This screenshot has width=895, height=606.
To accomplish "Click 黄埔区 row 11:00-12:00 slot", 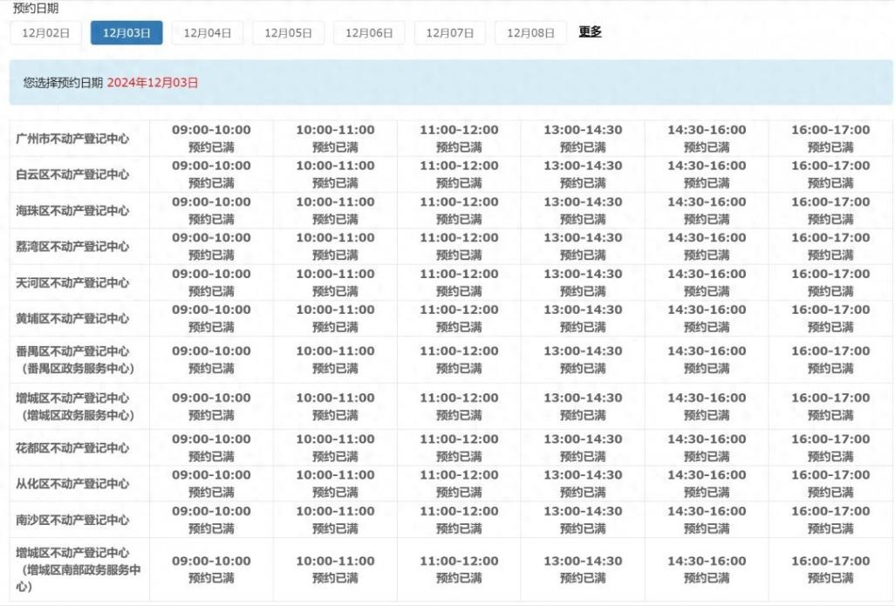I will coord(459,318).
